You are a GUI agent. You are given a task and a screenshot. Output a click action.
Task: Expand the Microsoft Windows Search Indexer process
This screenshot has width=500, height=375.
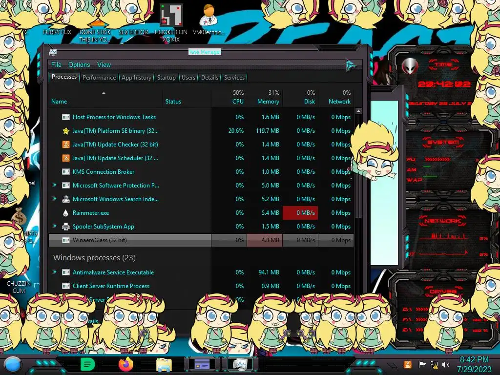54,199
